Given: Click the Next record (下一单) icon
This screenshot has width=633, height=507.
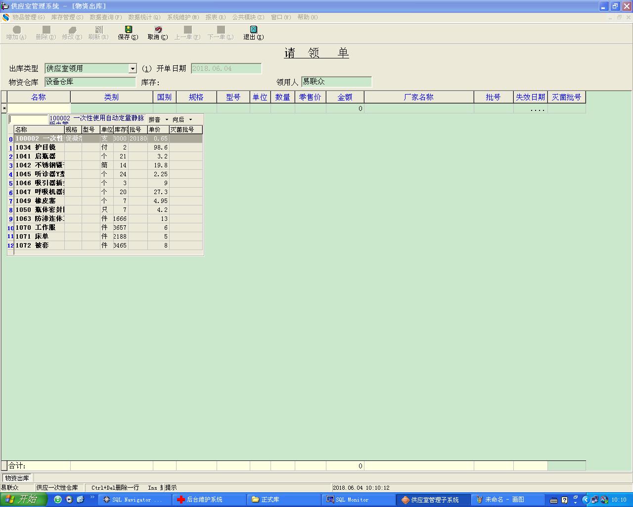Looking at the screenshot, I should 221,30.
